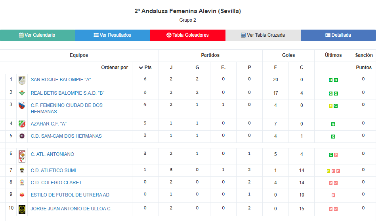The image size is (382, 221).
Task: Click the Jorge Juan Antonio de Ulloa crest
Action: tap(22, 209)
